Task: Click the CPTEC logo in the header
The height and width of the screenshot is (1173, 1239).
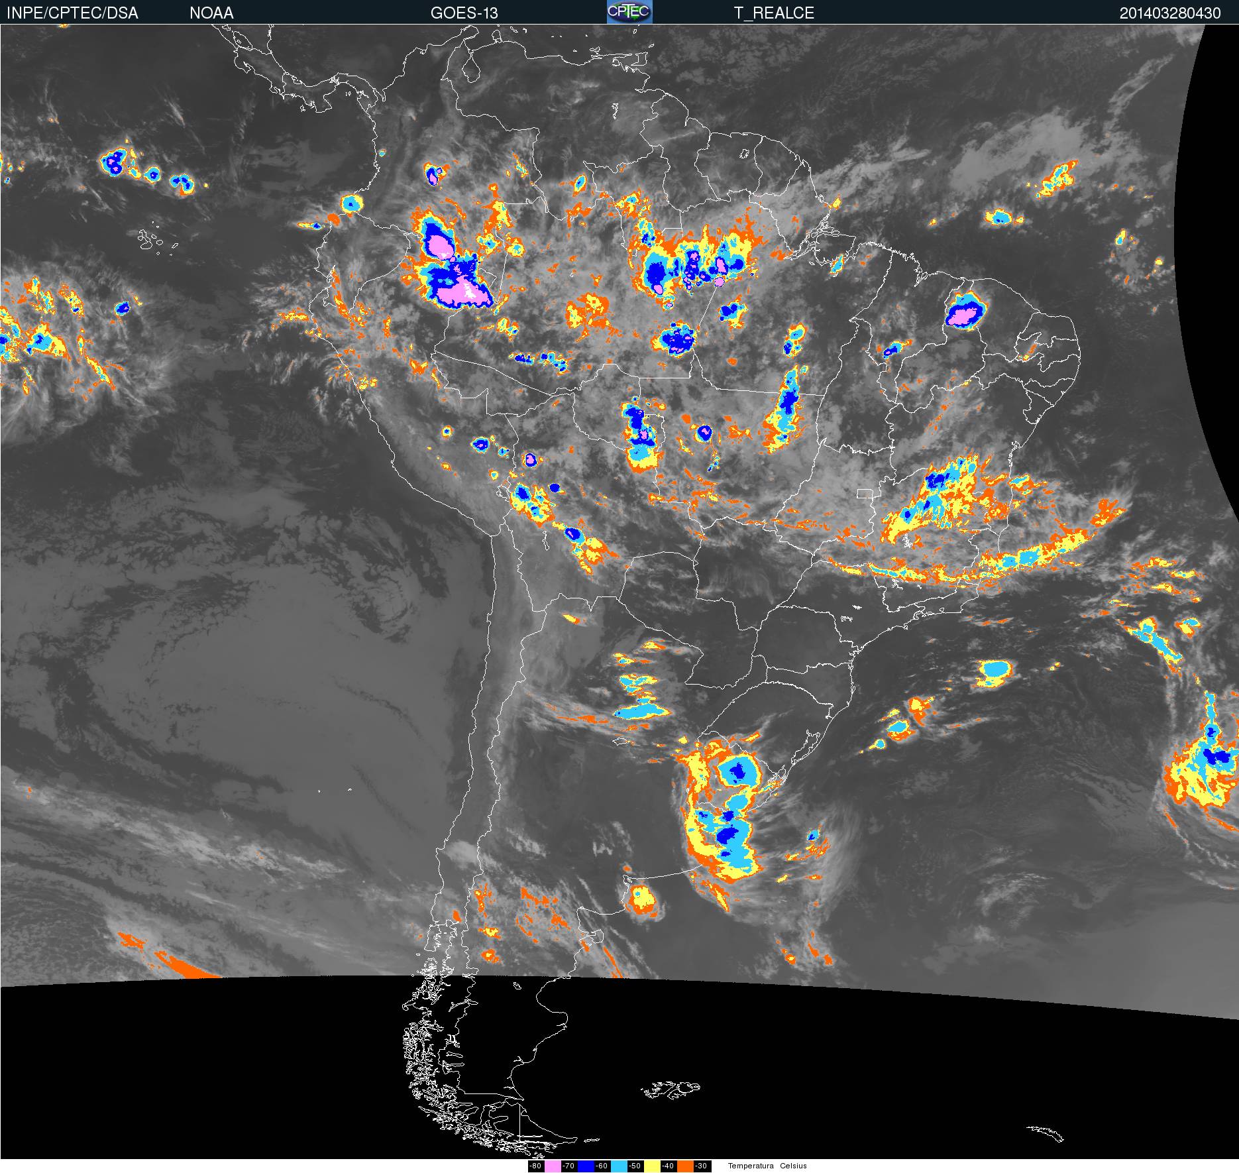Action: click(629, 12)
